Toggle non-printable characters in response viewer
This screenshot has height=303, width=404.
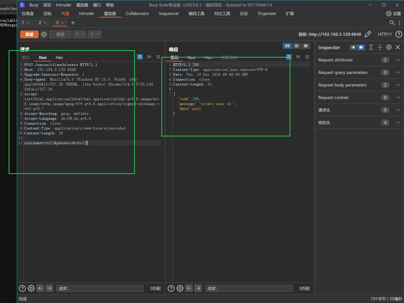(298, 57)
